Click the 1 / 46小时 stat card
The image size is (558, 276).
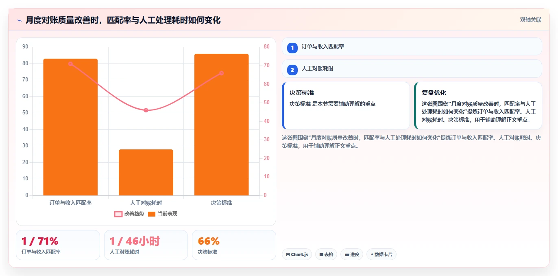click(146, 245)
